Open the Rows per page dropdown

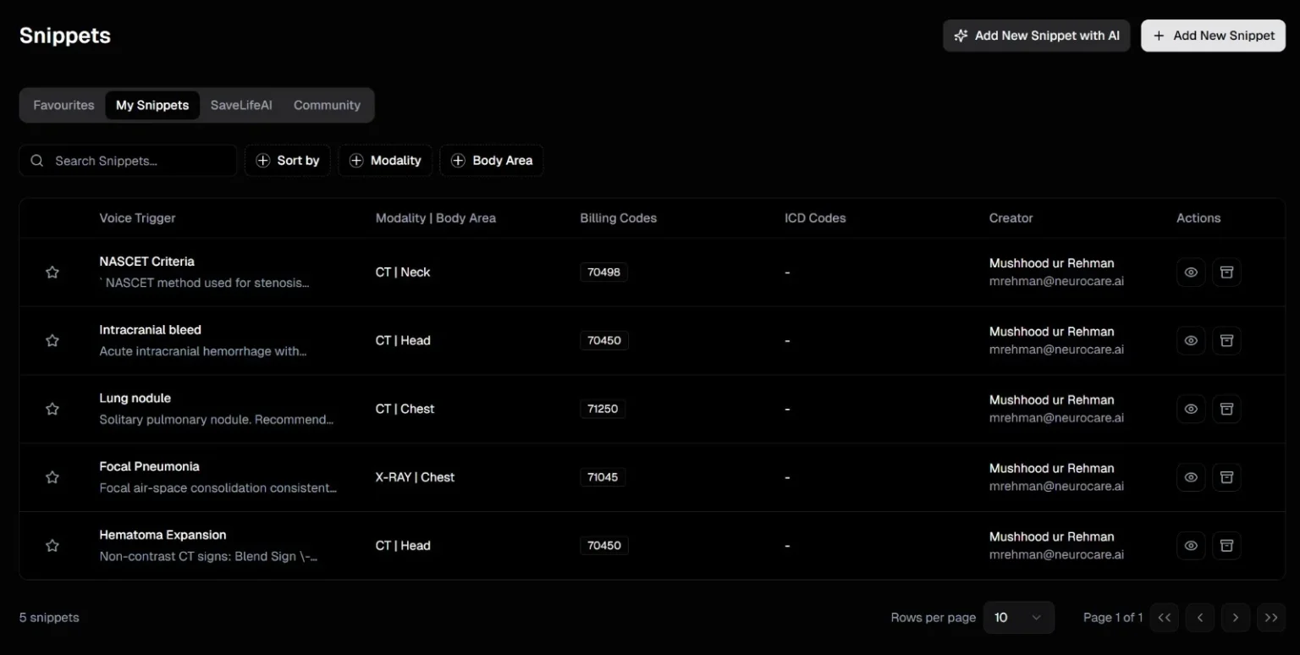1018,618
